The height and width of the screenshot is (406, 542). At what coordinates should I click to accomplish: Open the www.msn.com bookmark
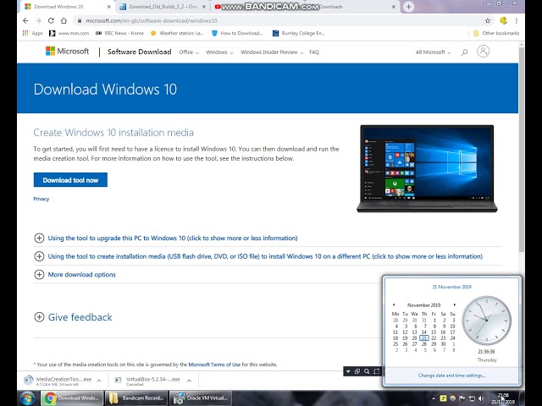tap(69, 33)
